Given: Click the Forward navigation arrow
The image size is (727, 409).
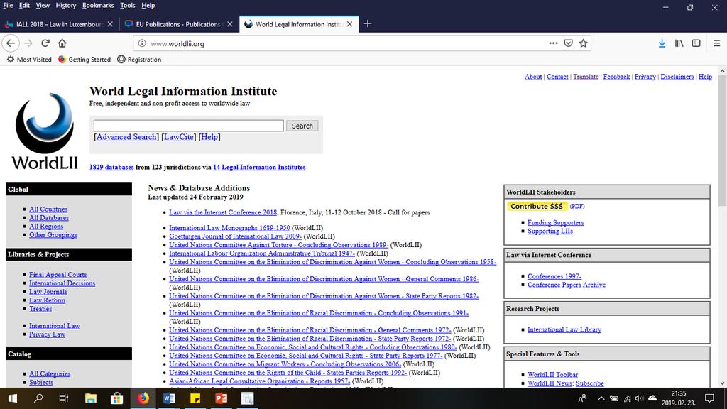Looking at the screenshot, I should (28, 43).
